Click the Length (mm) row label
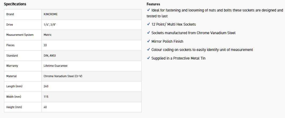 coord(14,86)
